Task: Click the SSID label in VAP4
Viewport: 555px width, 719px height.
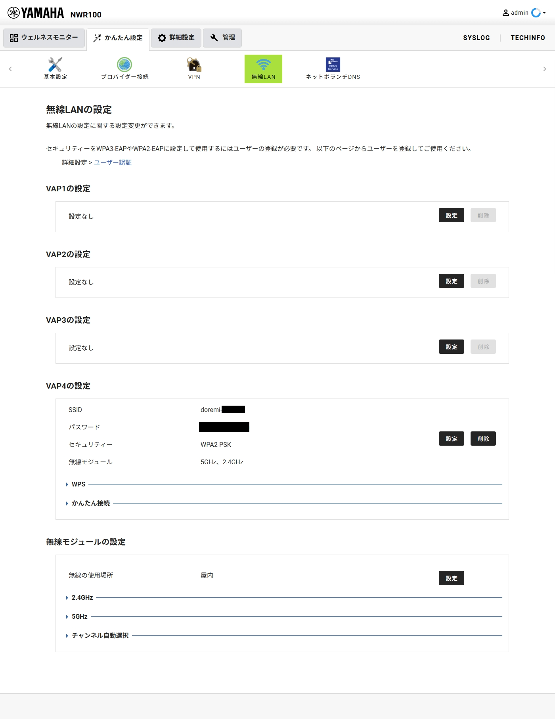Action: coord(75,410)
